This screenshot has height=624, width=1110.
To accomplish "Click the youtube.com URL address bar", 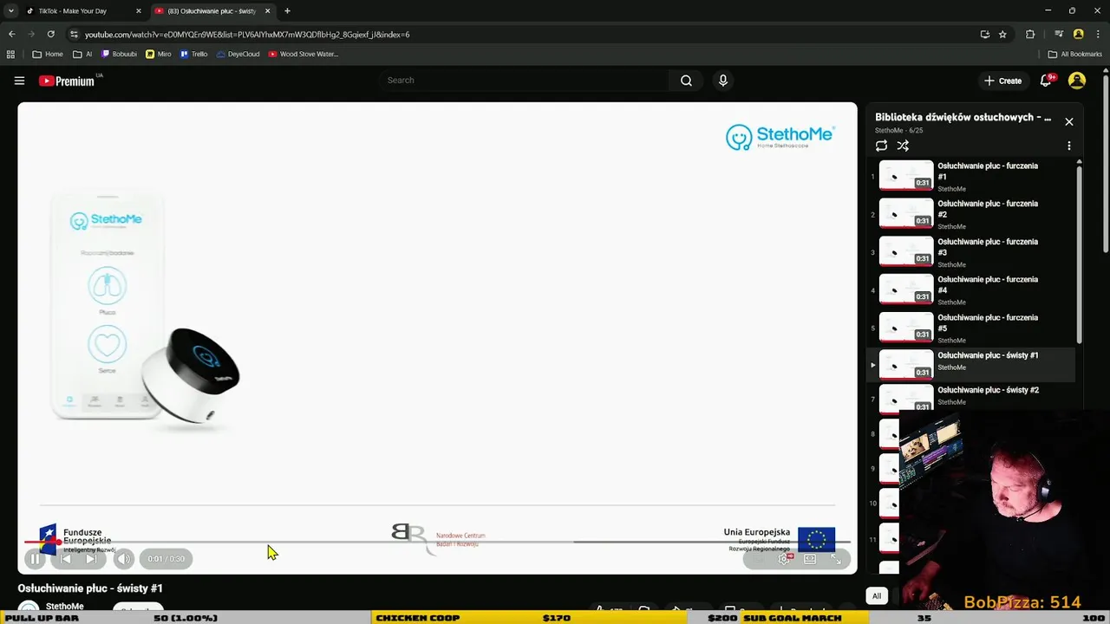I will click(x=520, y=35).
